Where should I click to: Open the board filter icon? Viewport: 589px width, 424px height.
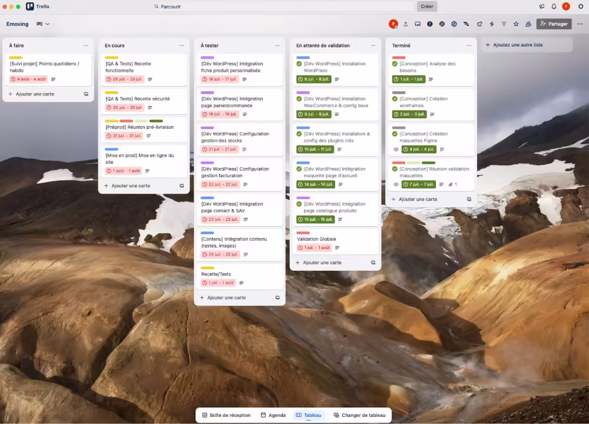coord(504,24)
